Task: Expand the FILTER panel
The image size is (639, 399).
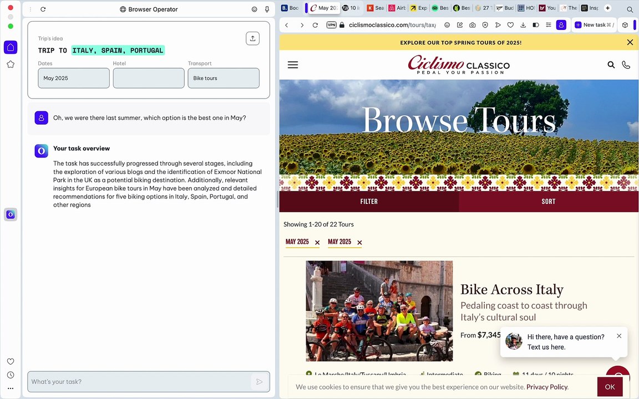Action: point(369,202)
